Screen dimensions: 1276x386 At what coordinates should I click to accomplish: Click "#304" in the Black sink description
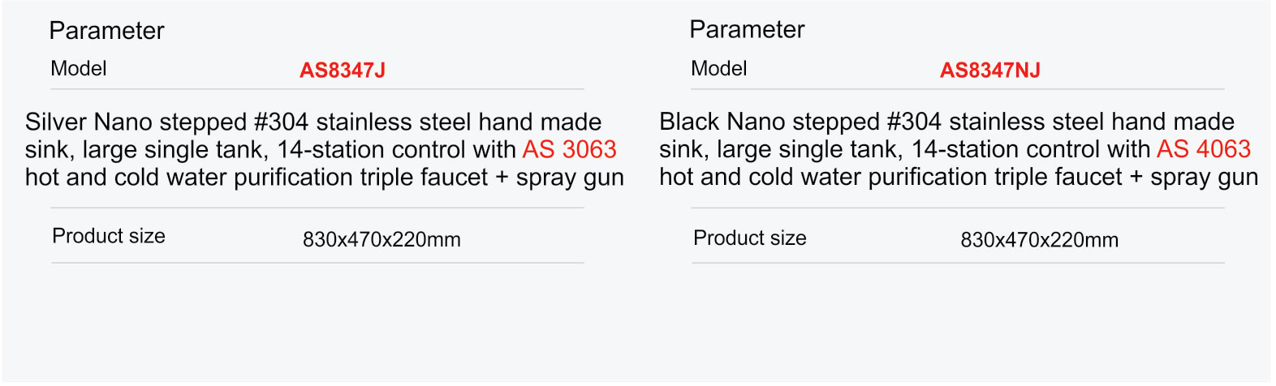(x=915, y=122)
